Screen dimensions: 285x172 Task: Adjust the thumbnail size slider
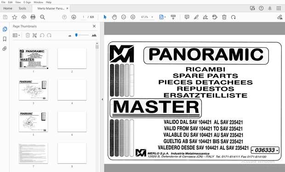click(x=76, y=35)
